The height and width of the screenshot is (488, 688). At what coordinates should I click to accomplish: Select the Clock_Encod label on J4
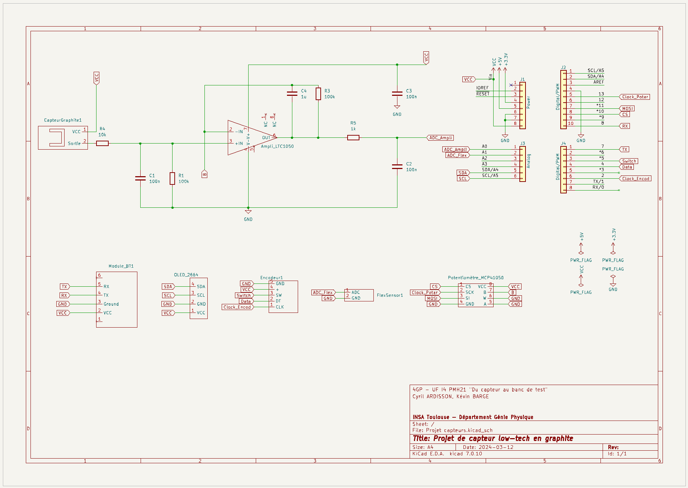point(635,179)
